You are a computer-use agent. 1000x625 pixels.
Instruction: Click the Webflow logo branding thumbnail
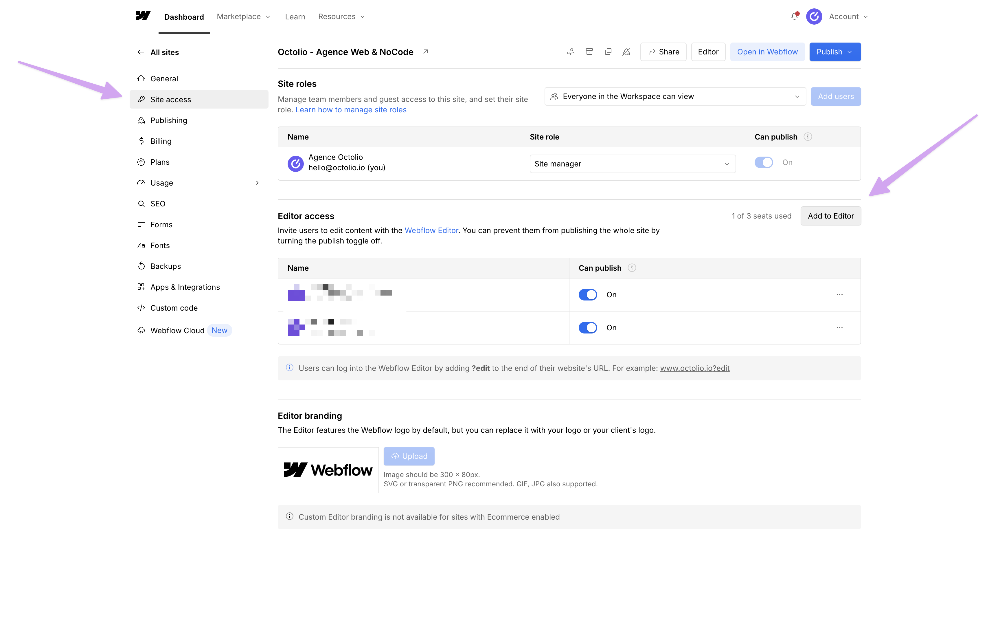(x=328, y=470)
